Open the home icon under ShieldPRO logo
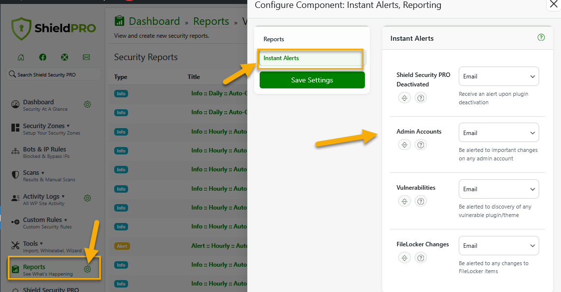Viewport: 561px width, 292px height. [21, 57]
